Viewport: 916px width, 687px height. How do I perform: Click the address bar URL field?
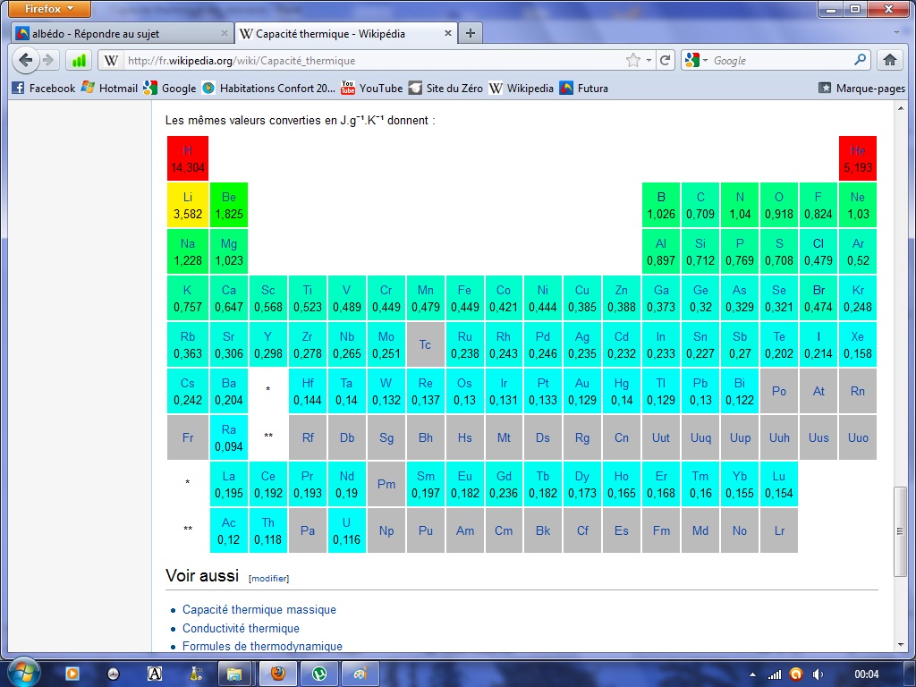[x=374, y=60]
